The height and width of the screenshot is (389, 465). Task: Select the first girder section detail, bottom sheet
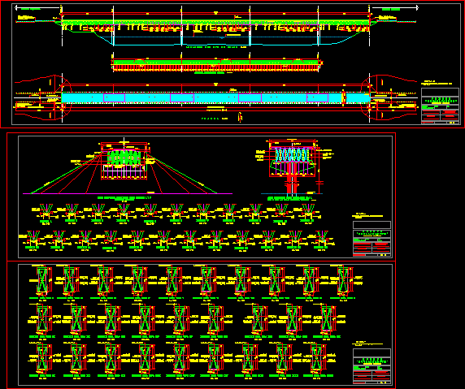point(42,283)
